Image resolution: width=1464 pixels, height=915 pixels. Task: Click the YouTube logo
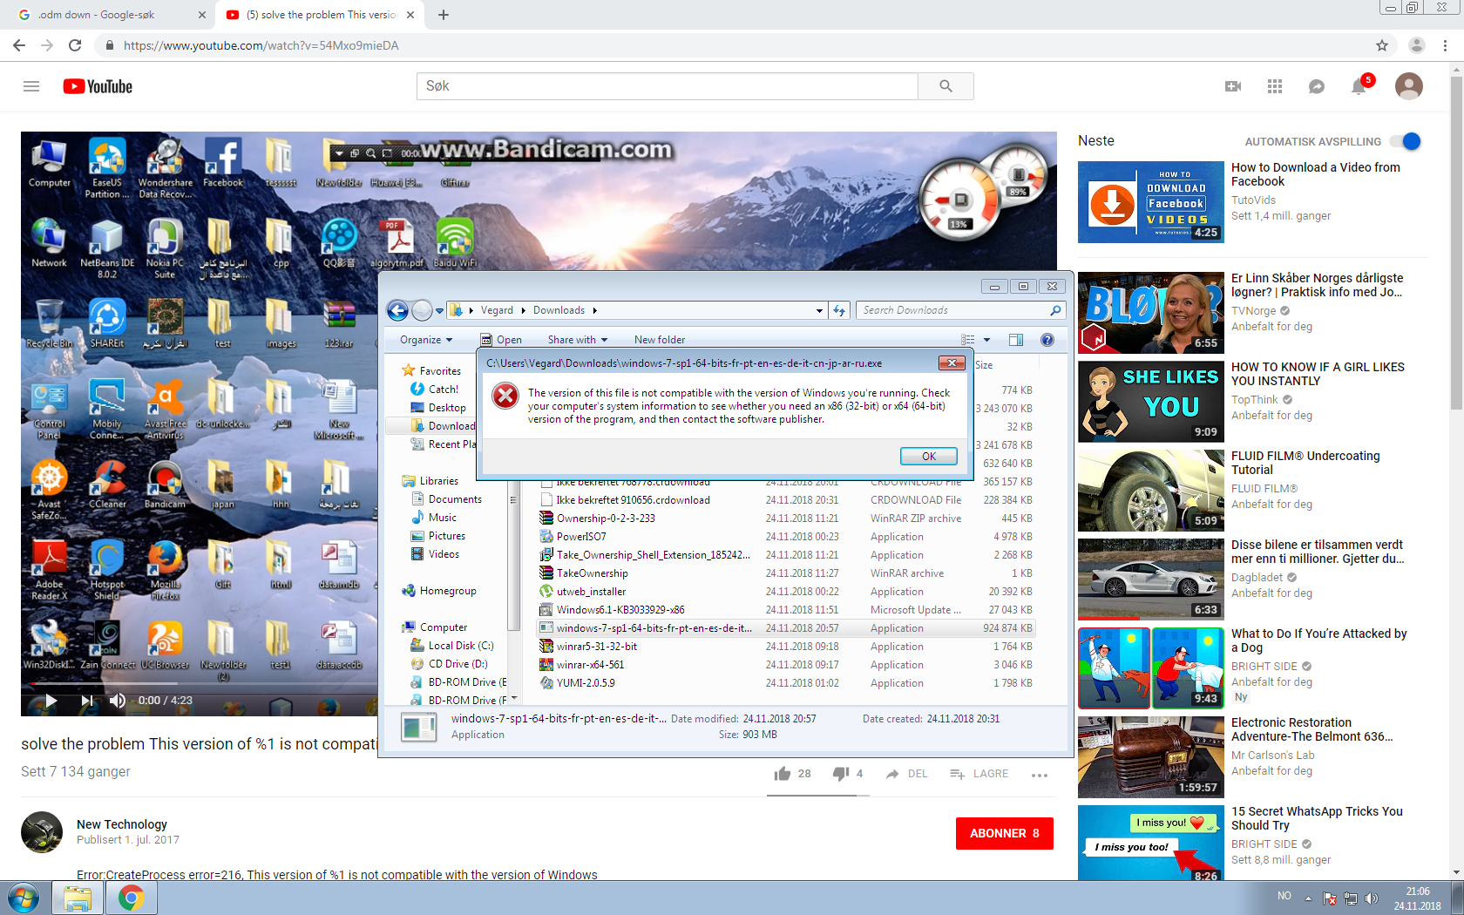(x=98, y=86)
